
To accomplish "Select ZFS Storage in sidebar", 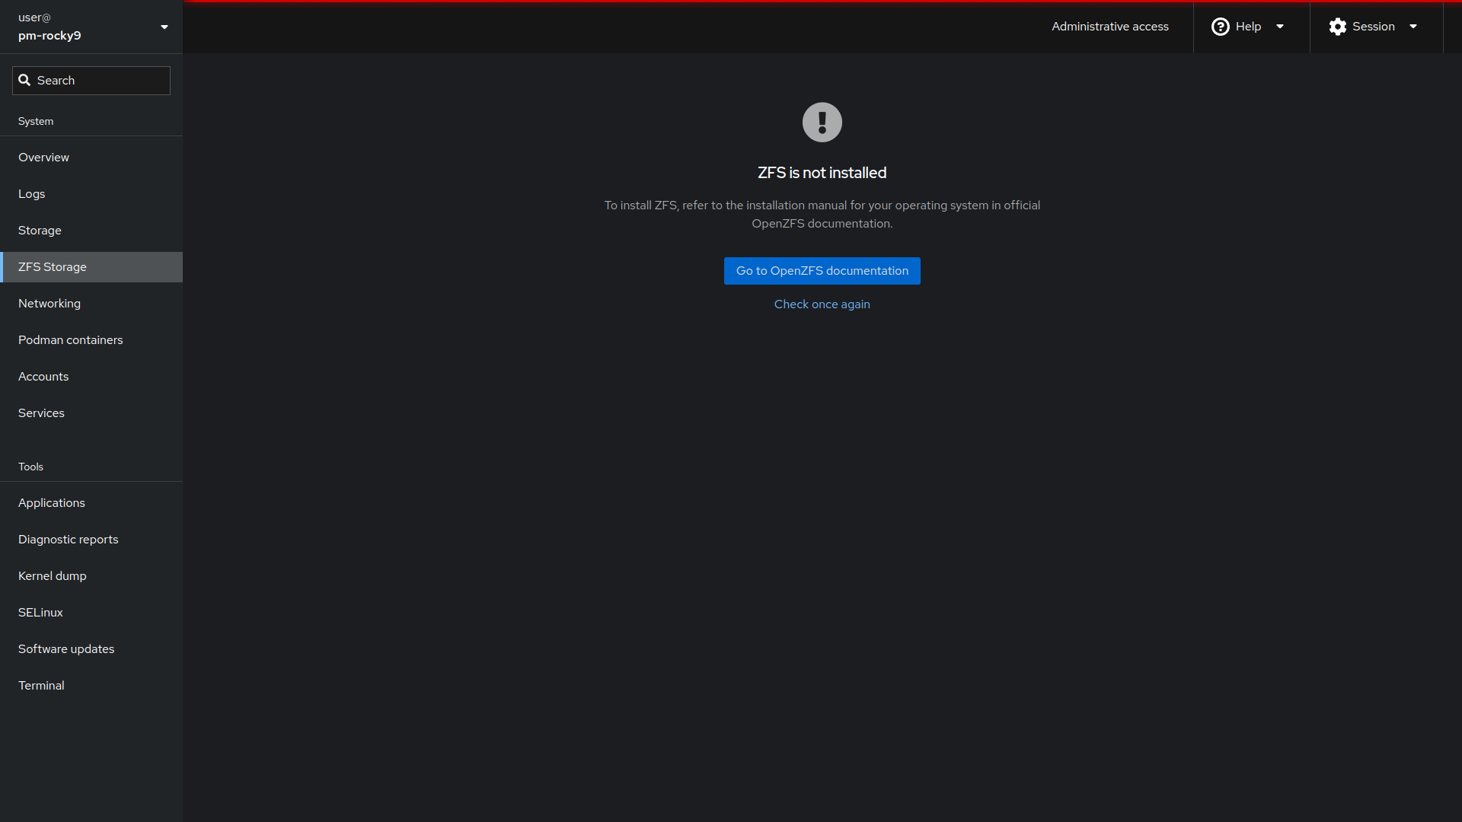I will click(x=91, y=267).
